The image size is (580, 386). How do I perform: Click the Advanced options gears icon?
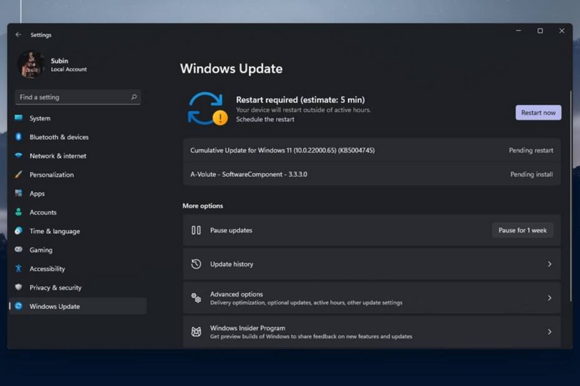click(196, 298)
